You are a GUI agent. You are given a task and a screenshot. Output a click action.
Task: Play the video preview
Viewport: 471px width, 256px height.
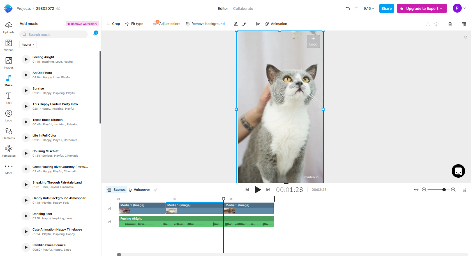[x=258, y=190]
